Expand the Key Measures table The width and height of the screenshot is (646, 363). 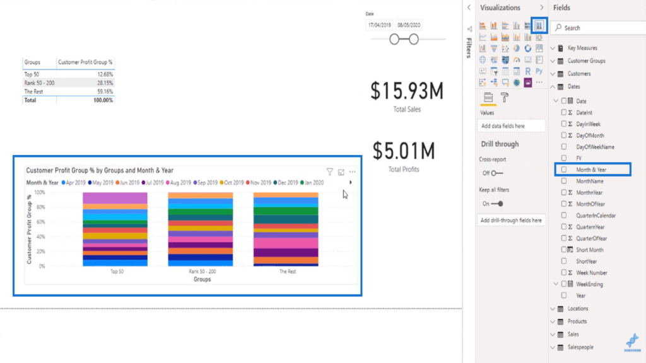553,48
